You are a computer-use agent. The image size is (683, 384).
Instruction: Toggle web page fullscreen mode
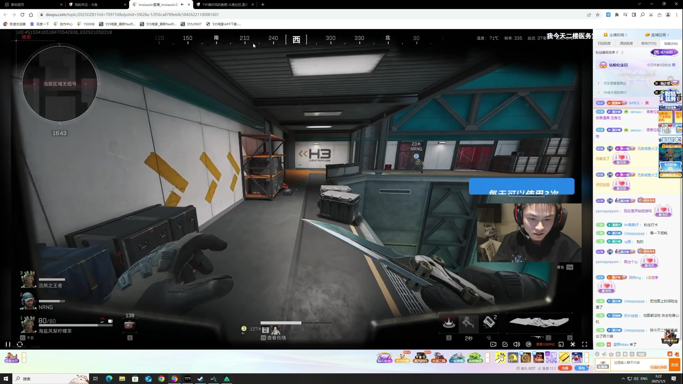coord(573,344)
